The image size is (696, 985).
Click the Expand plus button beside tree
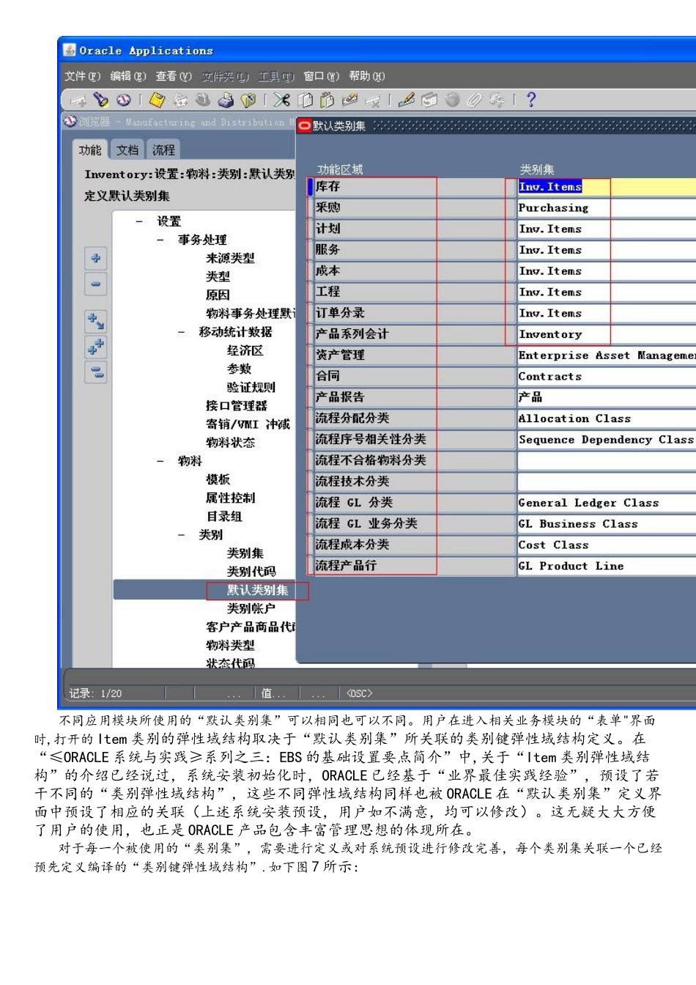point(96,258)
